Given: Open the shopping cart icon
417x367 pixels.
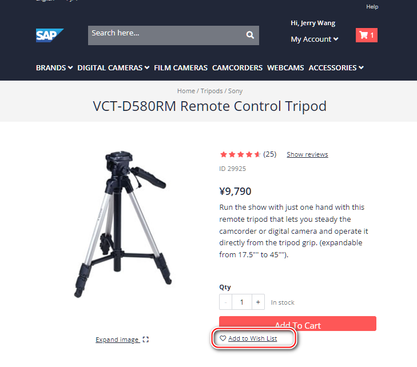Looking at the screenshot, I should 367,35.
